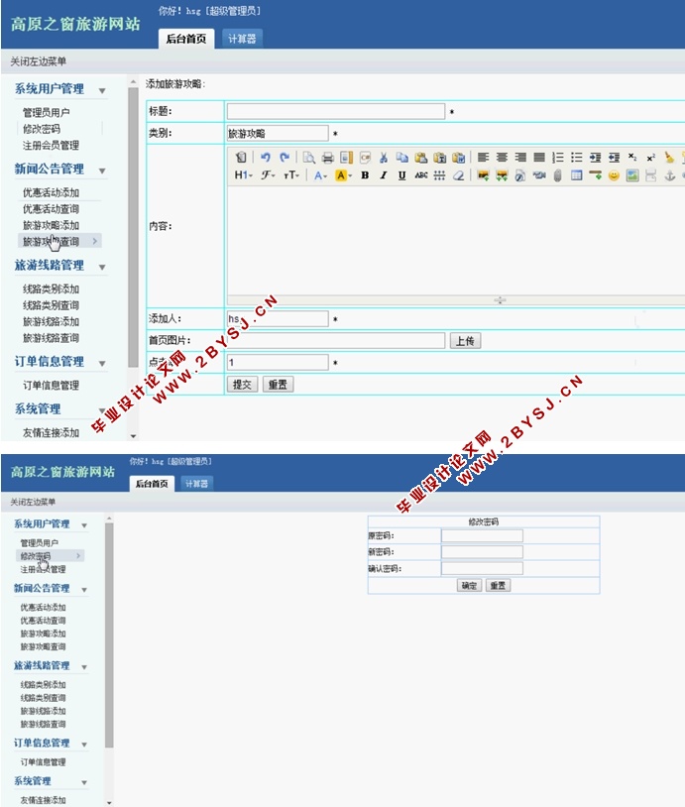
Task: Toggle bold formatting
Action: coord(365,175)
